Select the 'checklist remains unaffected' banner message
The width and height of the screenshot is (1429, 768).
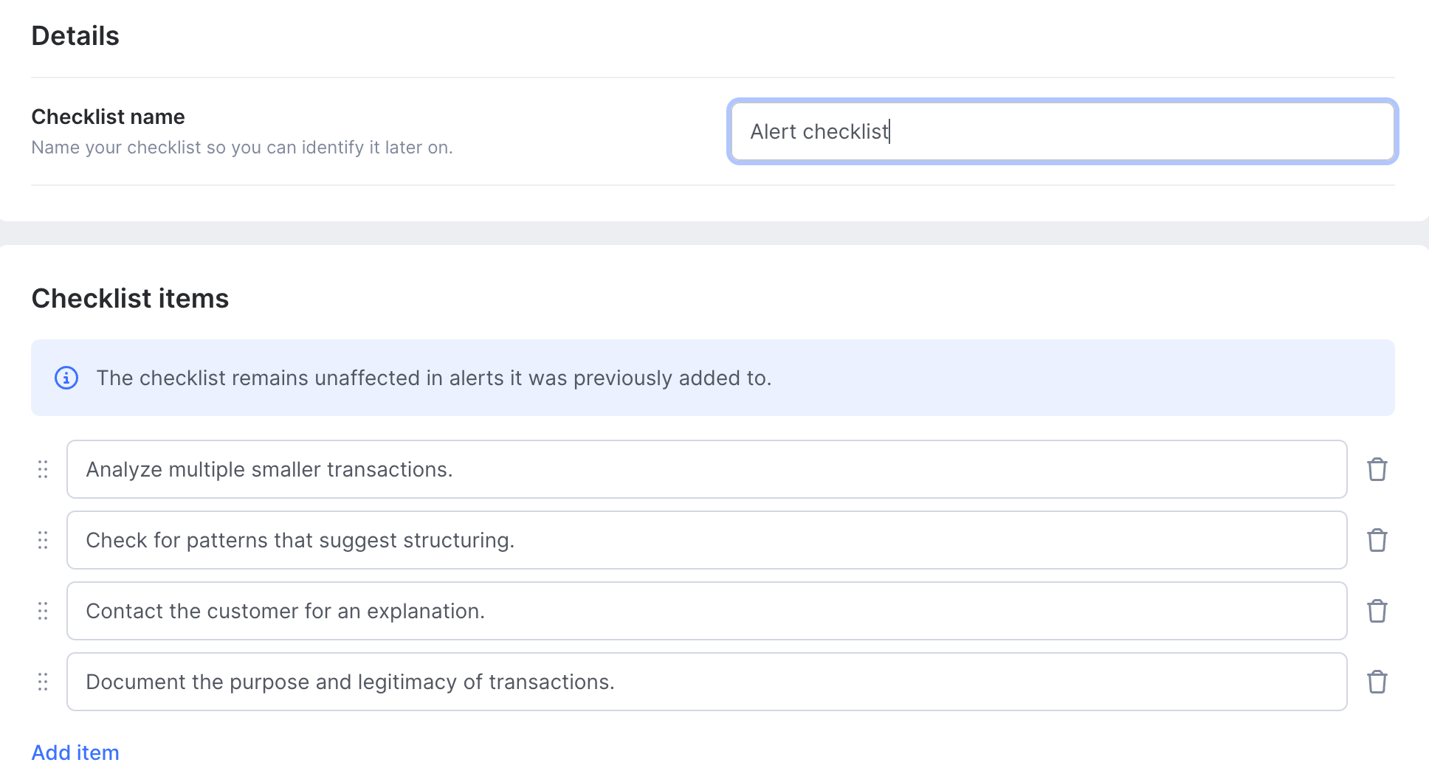(x=434, y=378)
